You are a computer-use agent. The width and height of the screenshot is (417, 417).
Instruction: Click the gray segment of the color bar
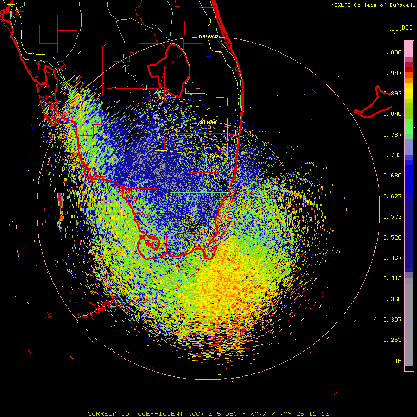coord(409,322)
